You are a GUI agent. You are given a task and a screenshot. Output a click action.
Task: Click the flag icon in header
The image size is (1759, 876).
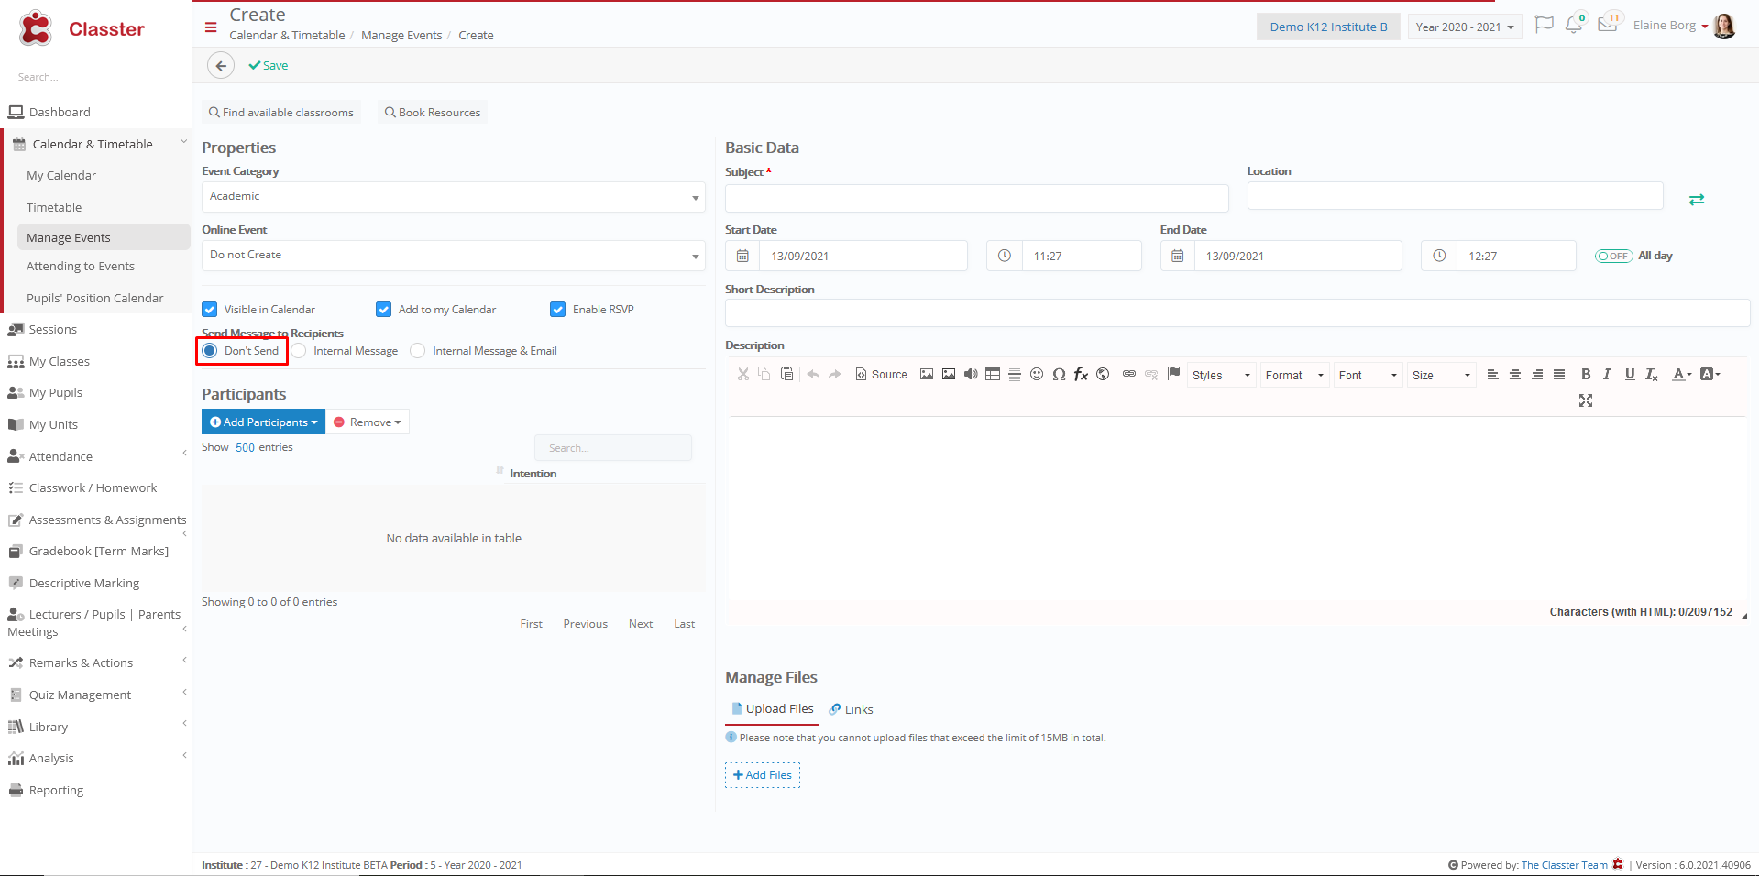click(x=1544, y=25)
